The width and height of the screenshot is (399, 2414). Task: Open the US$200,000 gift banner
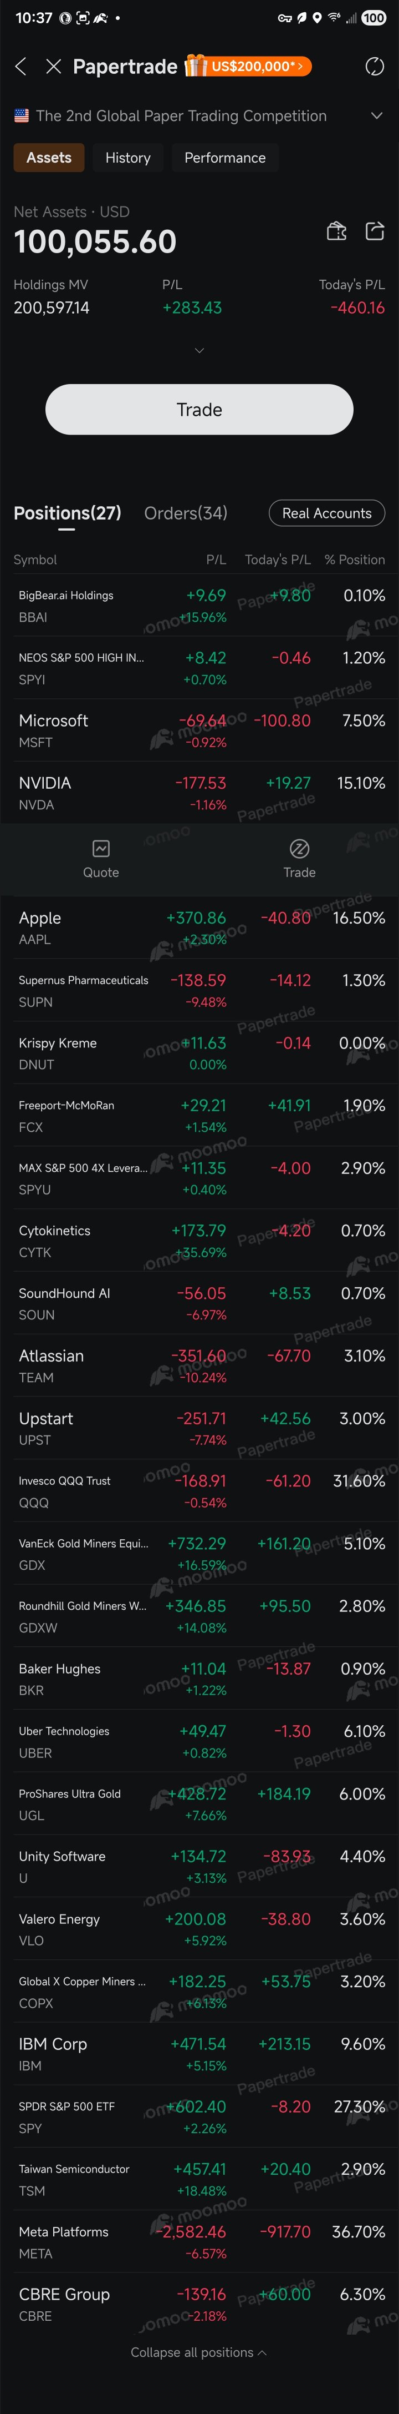[x=248, y=65]
